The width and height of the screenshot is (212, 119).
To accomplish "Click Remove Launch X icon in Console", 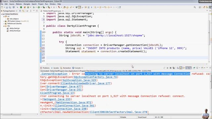I will click(171, 68).
